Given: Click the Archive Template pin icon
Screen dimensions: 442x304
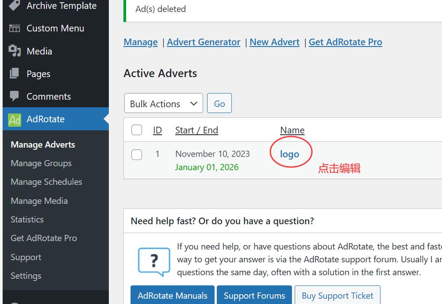Looking at the screenshot, I should [15, 5].
